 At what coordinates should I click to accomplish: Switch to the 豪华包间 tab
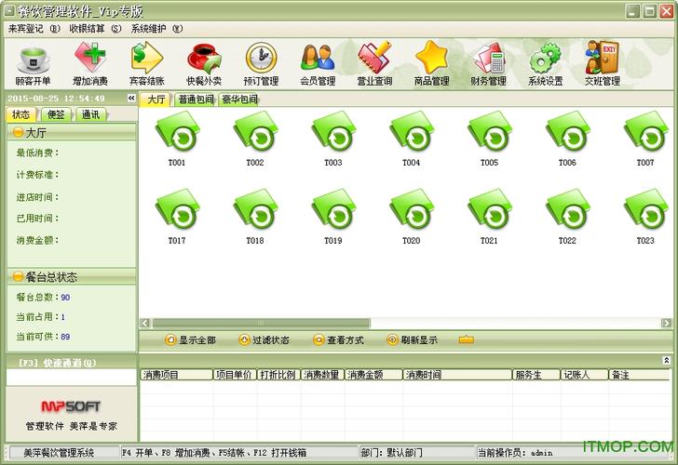click(239, 100)
